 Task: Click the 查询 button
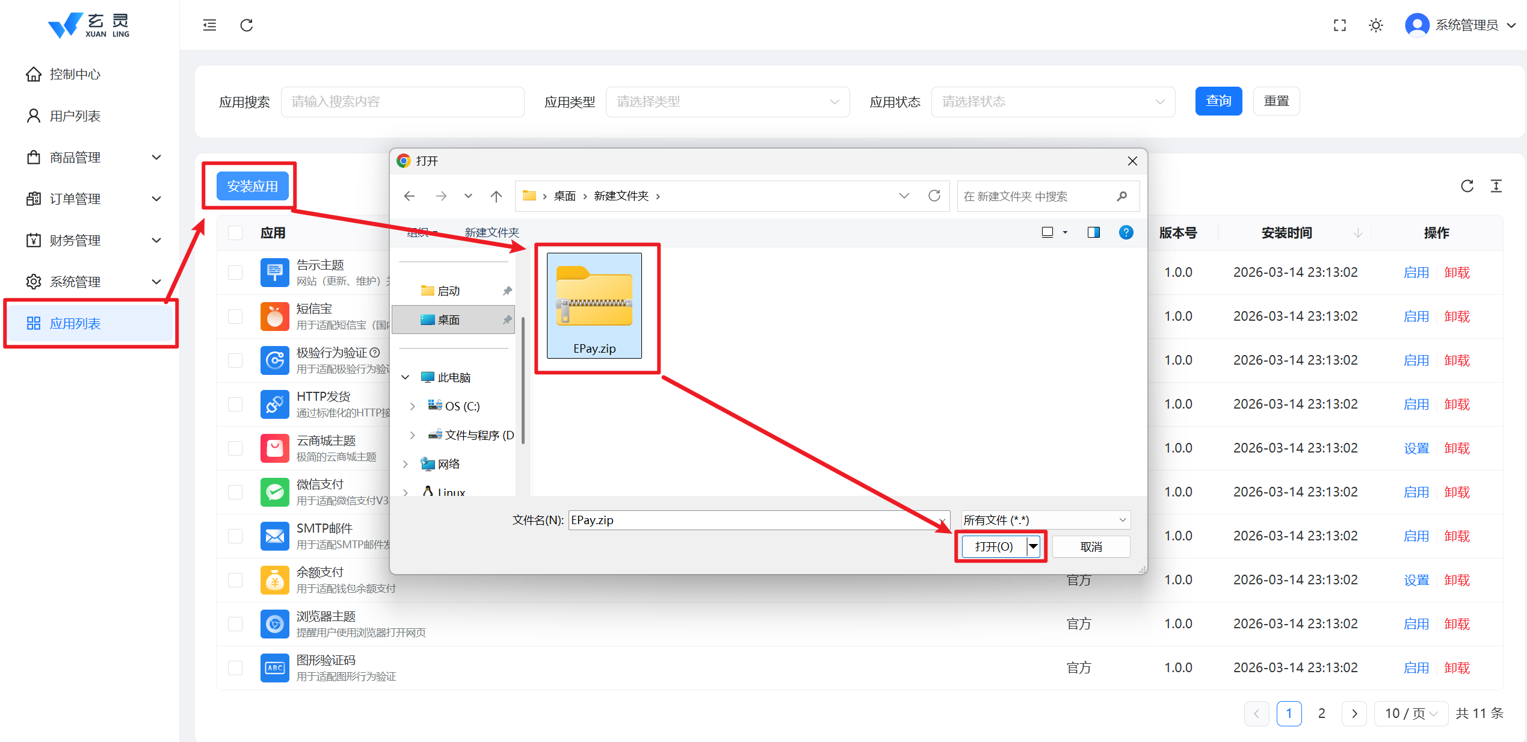(x=1218, y=100)
